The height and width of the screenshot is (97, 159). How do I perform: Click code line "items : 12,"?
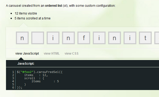point(36,75)
